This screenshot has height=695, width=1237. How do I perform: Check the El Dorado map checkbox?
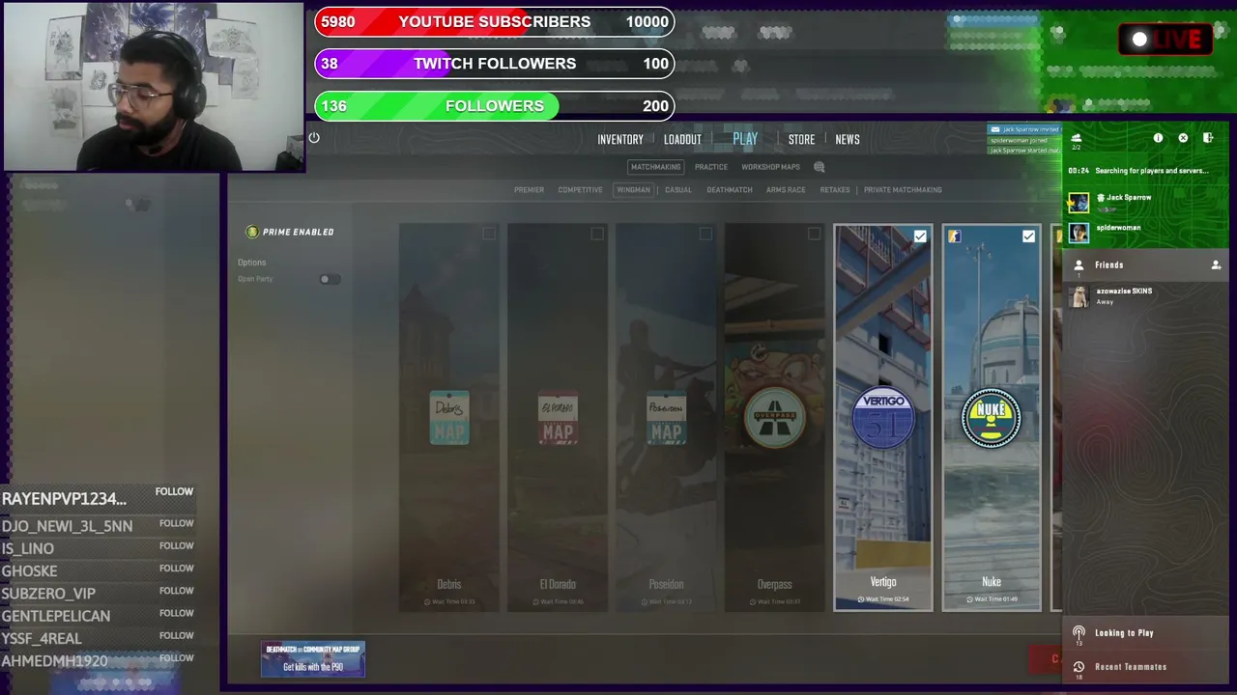[x=597, y=234]
